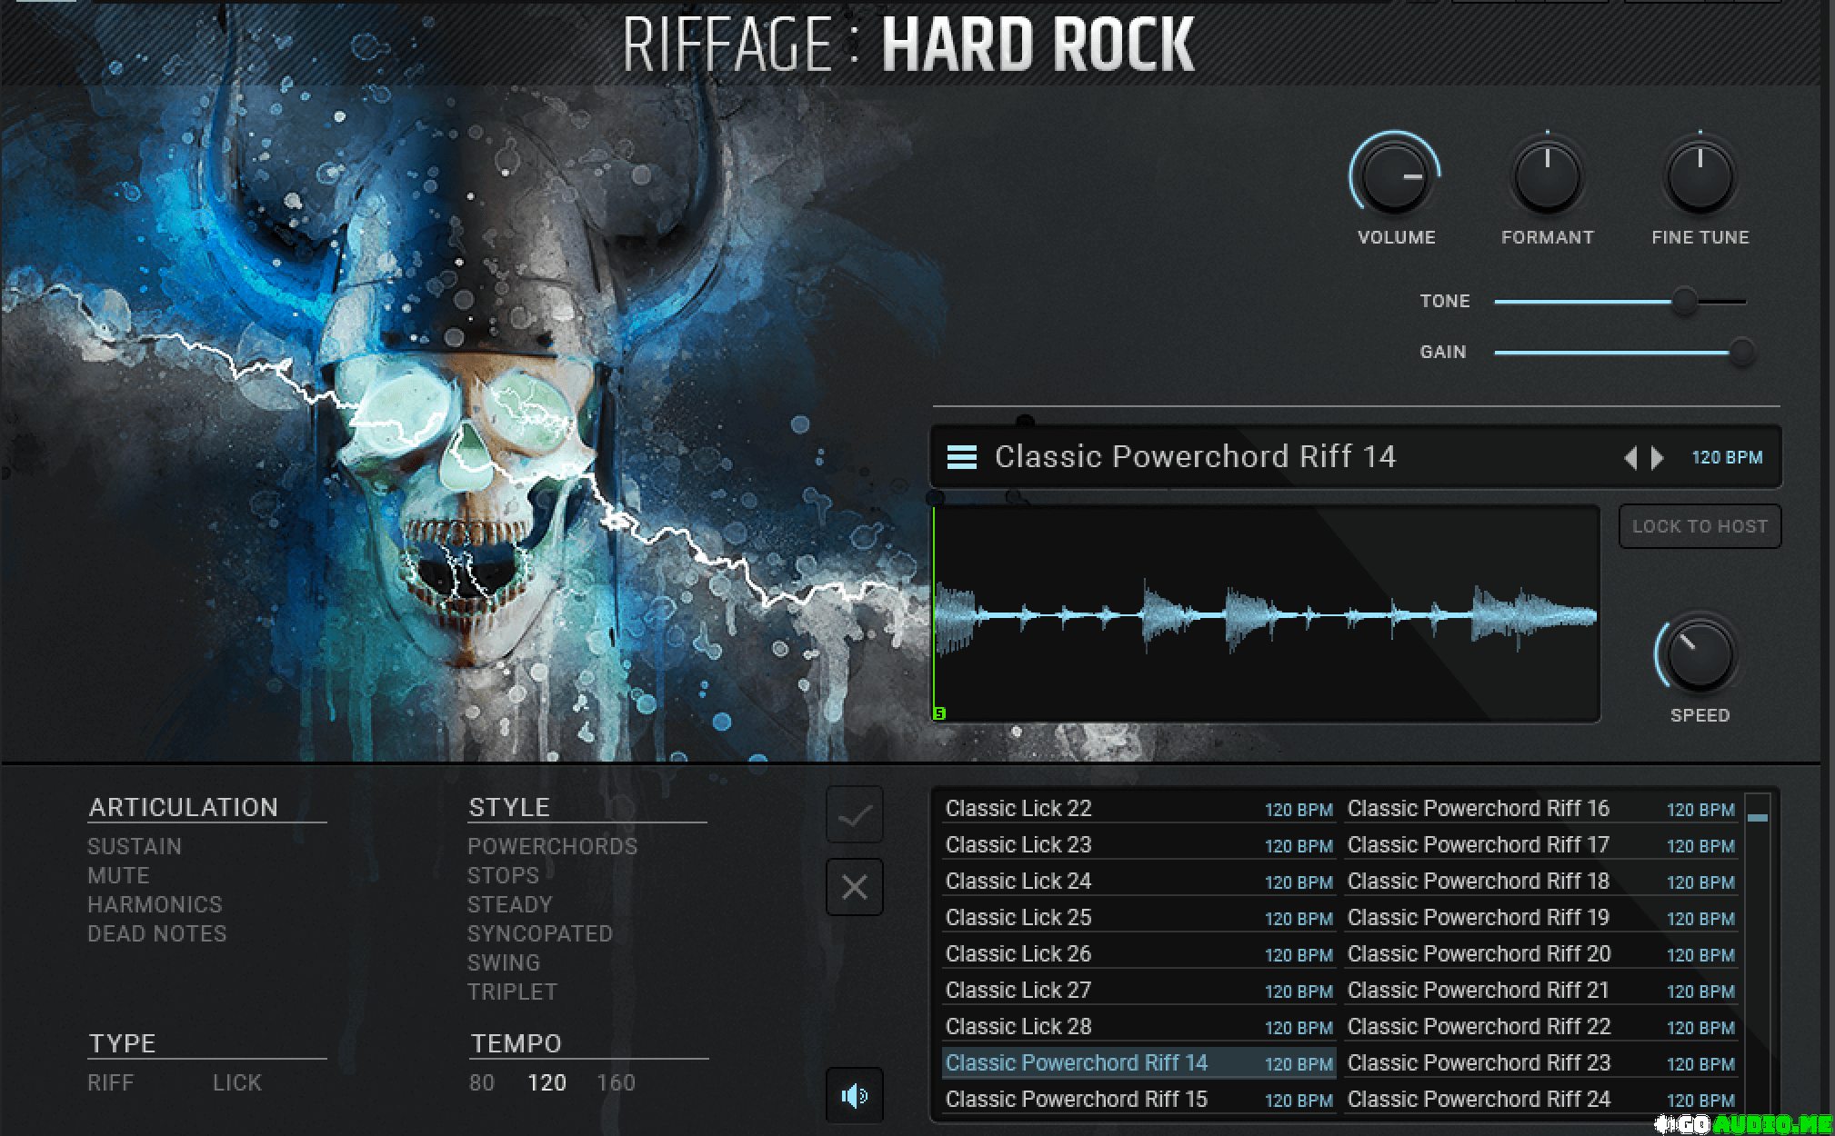Select the Swing style filter
1835x1136 pixels.
504,962
